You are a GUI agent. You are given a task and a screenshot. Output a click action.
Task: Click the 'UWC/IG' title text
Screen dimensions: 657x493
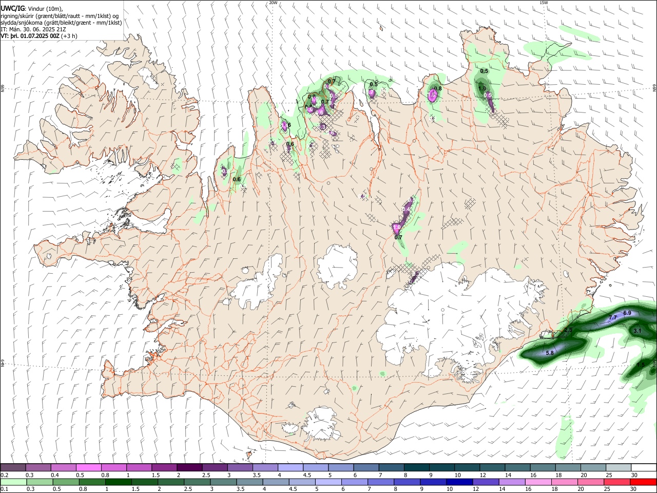coord(12,9)
